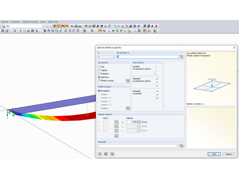Set view in Y direction
239x179 pixels.
(x=70, y=31)
